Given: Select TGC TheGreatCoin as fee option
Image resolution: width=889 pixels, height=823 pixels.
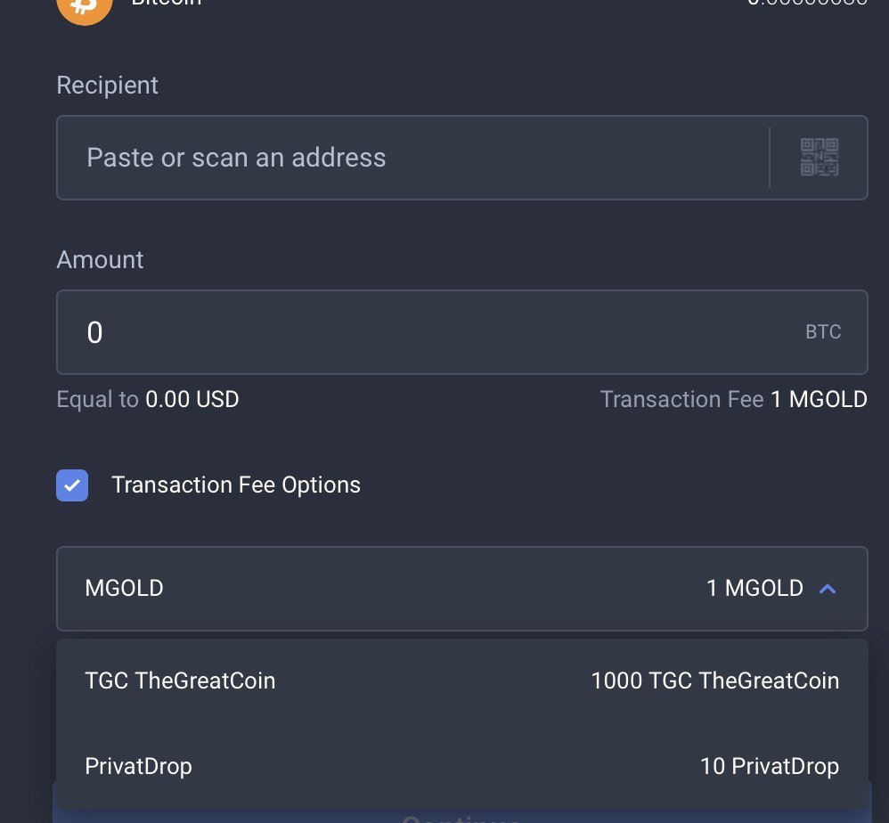Looking at the screenshot, I should (x=462, y=680).
